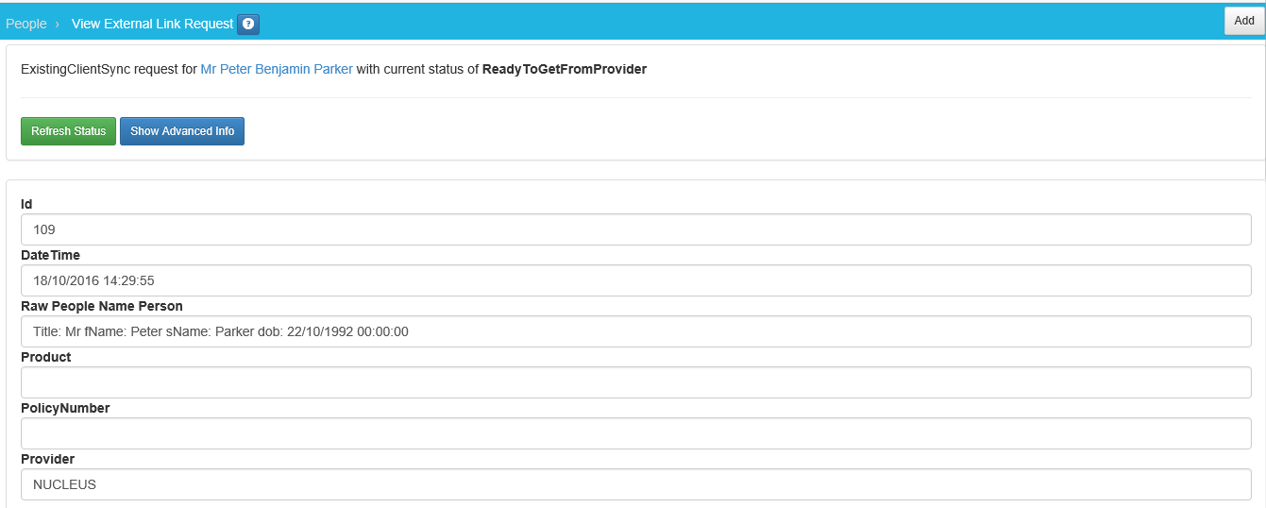The height and width of the screenshot is (508, 1266).
Task: Click the DateTime field label
Action: point(50,255)
